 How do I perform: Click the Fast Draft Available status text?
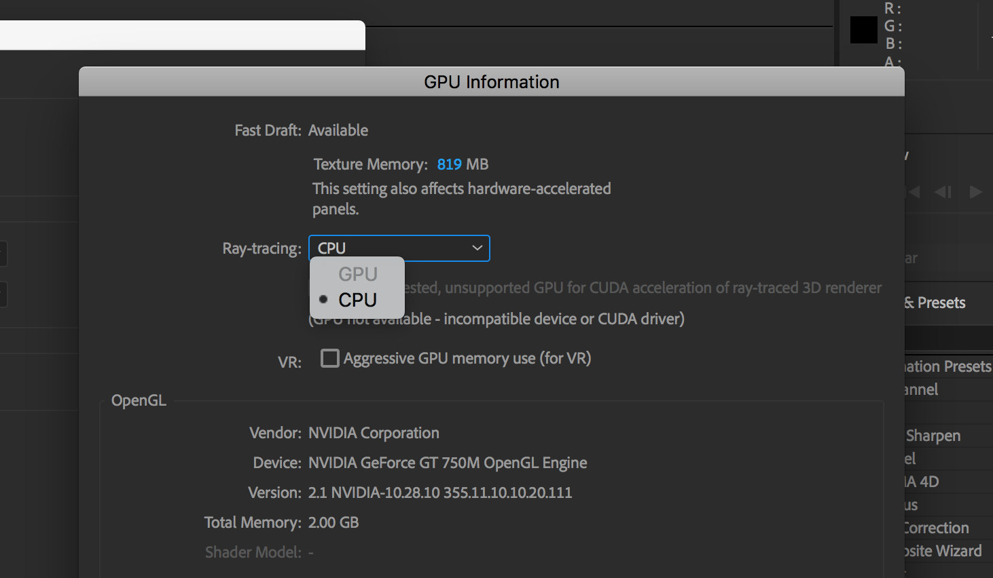(x=338, y=130)
